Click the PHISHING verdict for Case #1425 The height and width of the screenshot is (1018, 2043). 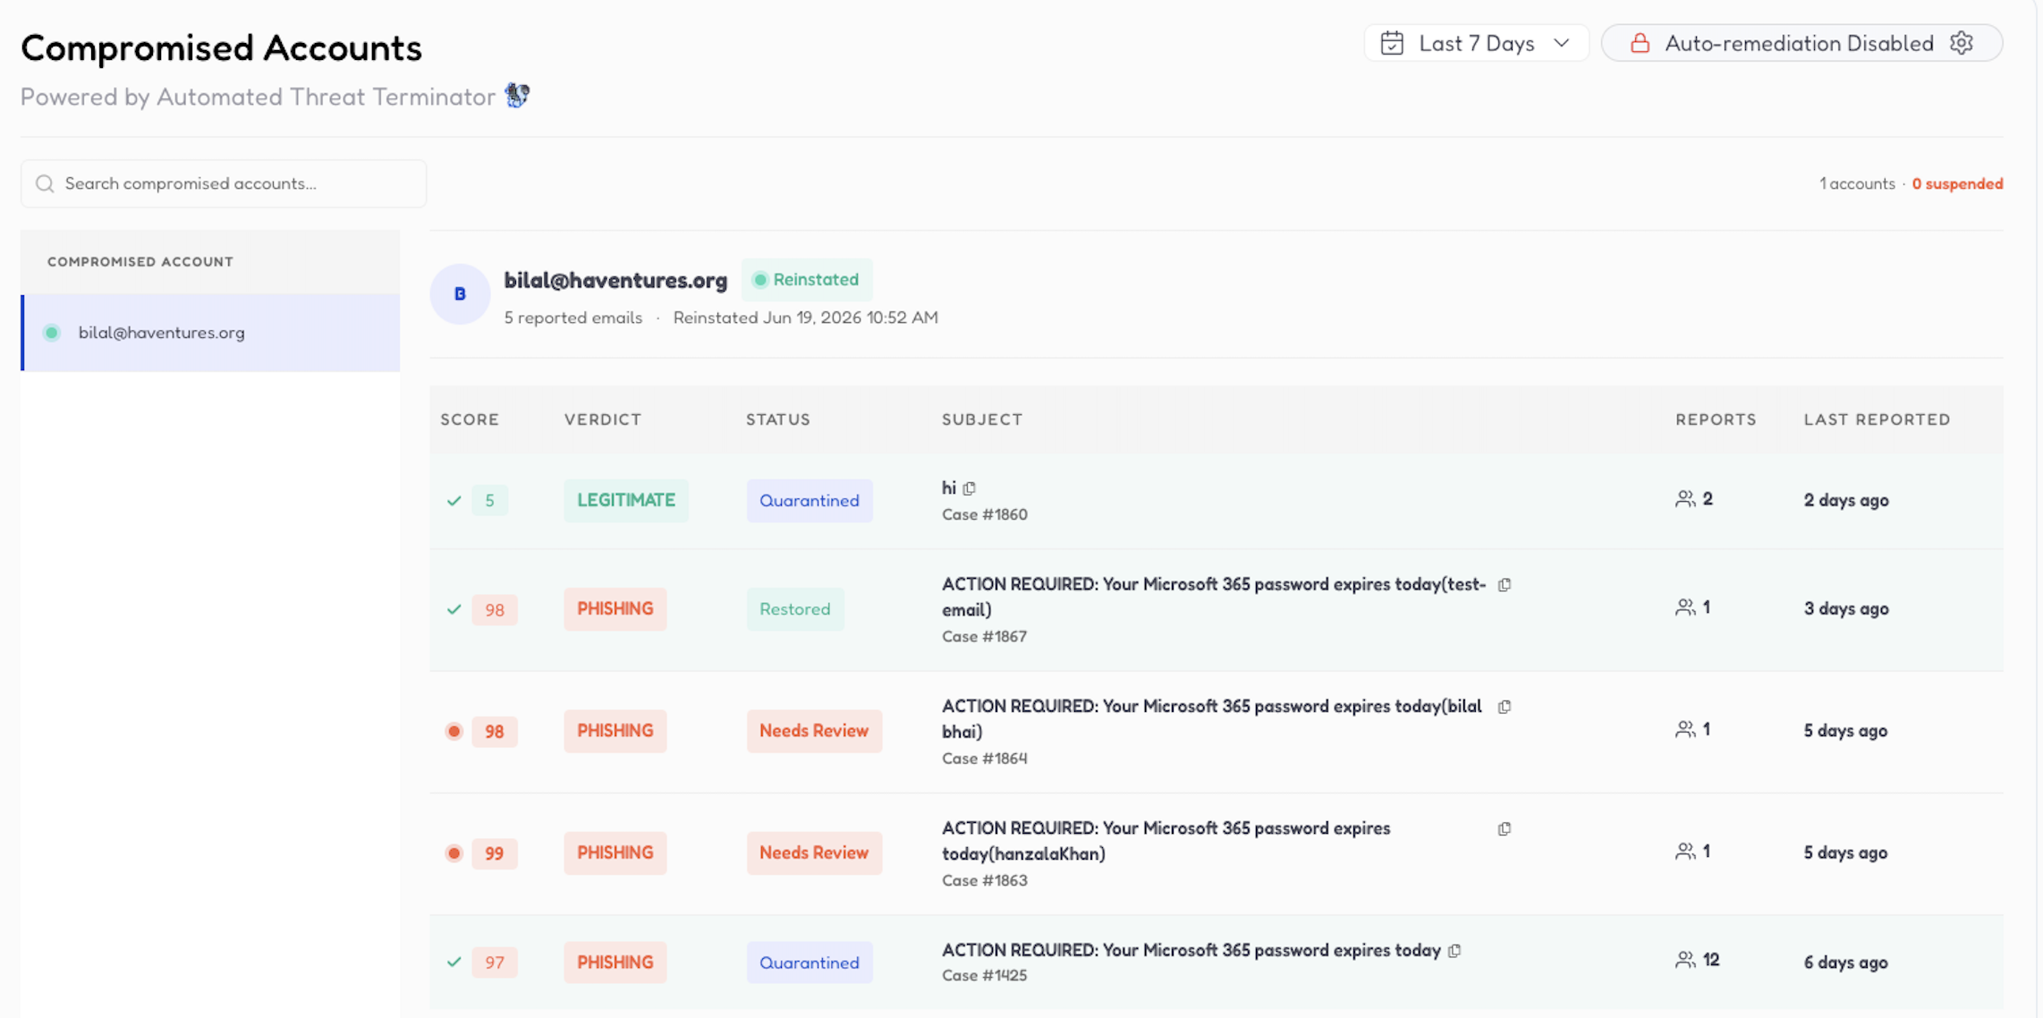coord(615,963)
